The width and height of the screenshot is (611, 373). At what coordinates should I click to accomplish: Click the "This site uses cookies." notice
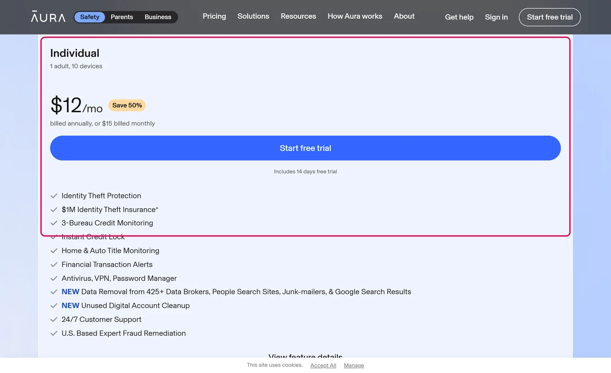274,365
